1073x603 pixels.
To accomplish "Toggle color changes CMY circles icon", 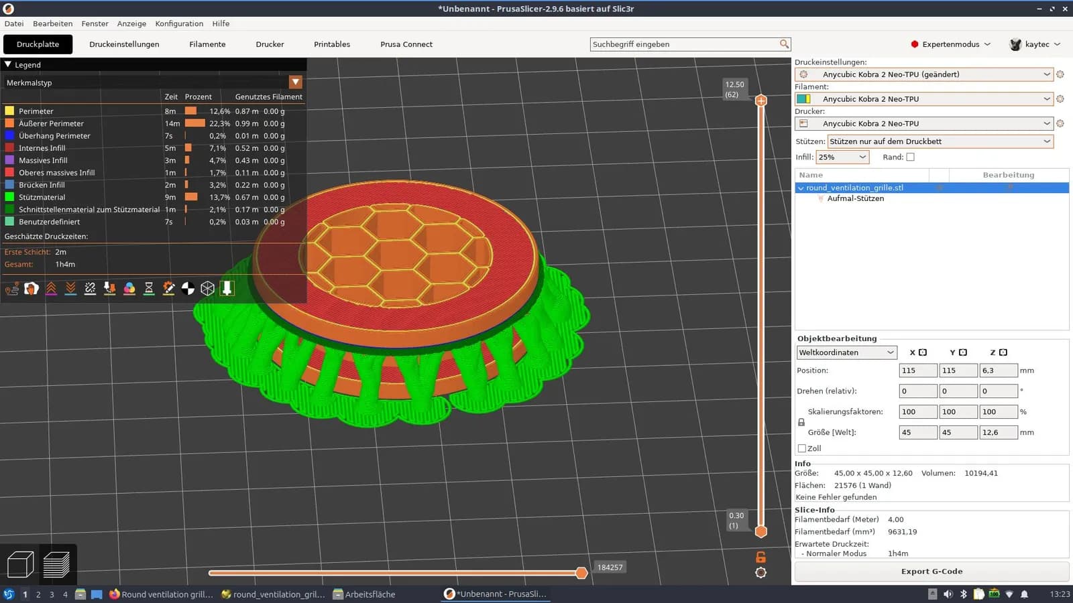I will point(129,289).
